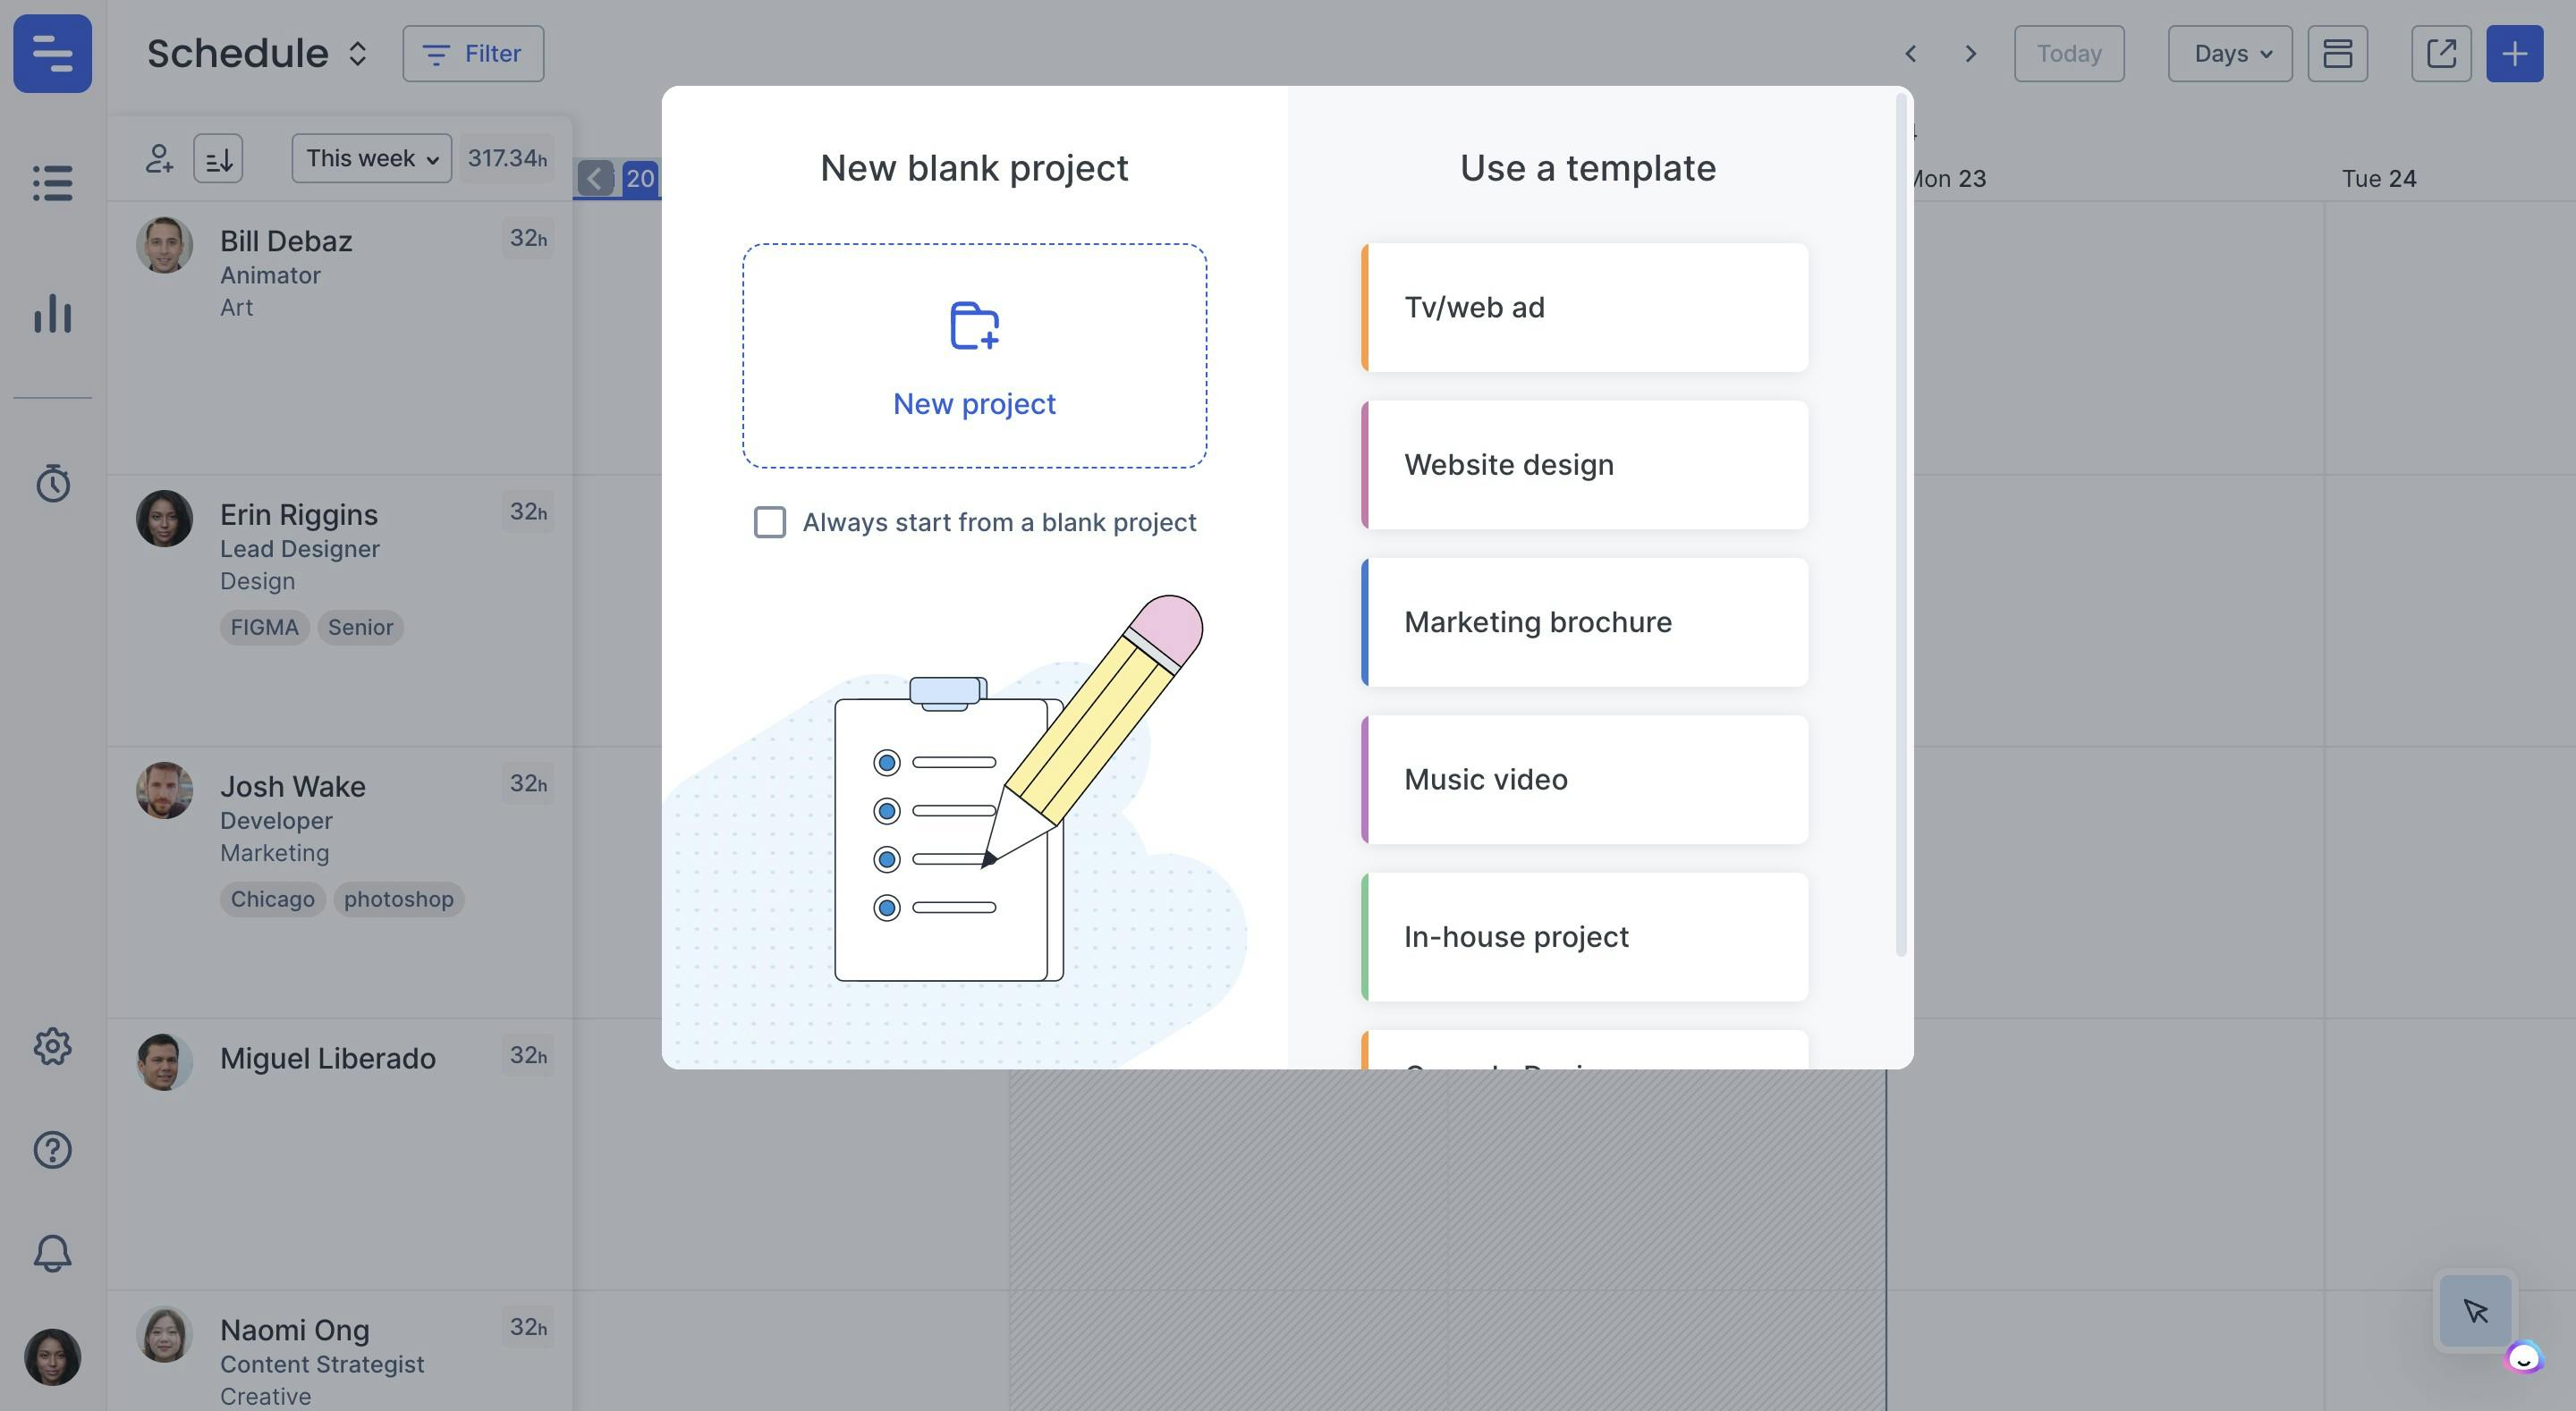
Task: Click the sort order icon
Action: 218,158
